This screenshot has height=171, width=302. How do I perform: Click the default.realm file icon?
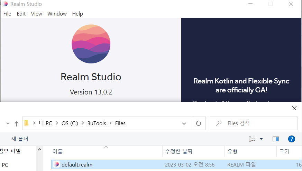click(56, 164)
